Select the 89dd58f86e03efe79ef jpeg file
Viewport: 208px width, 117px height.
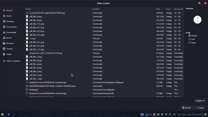point(104,86)
